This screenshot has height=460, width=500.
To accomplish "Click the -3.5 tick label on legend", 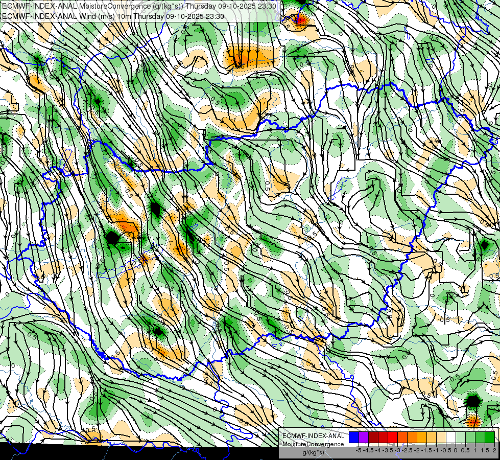I will [388, 450].
